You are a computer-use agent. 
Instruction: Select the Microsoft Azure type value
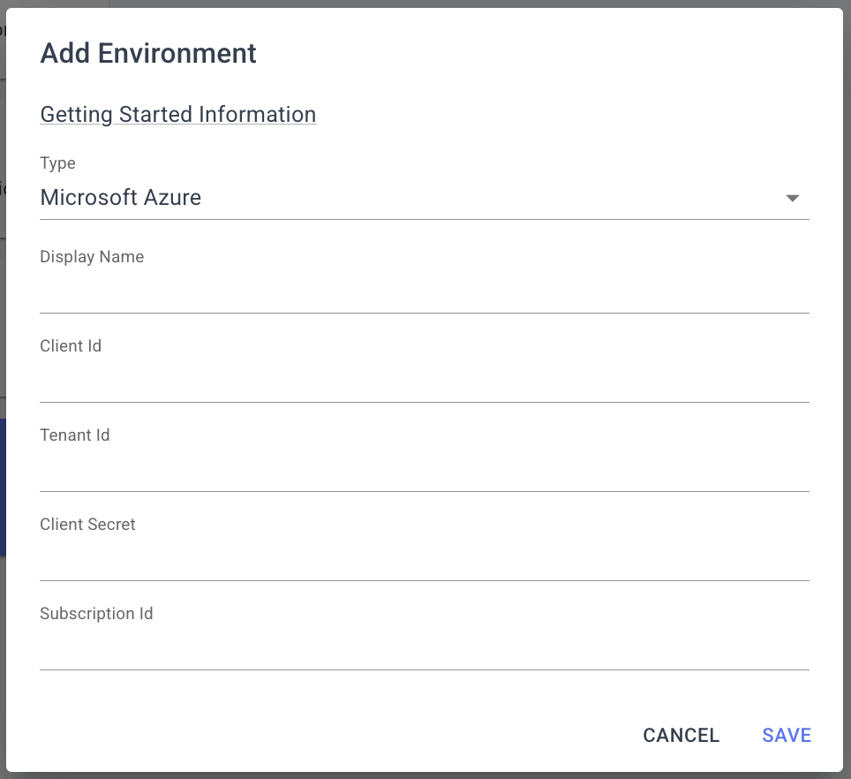click(x=120, y=198)
